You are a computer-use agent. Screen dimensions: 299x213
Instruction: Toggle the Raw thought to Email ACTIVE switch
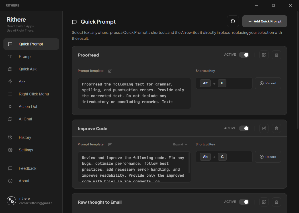244,202
